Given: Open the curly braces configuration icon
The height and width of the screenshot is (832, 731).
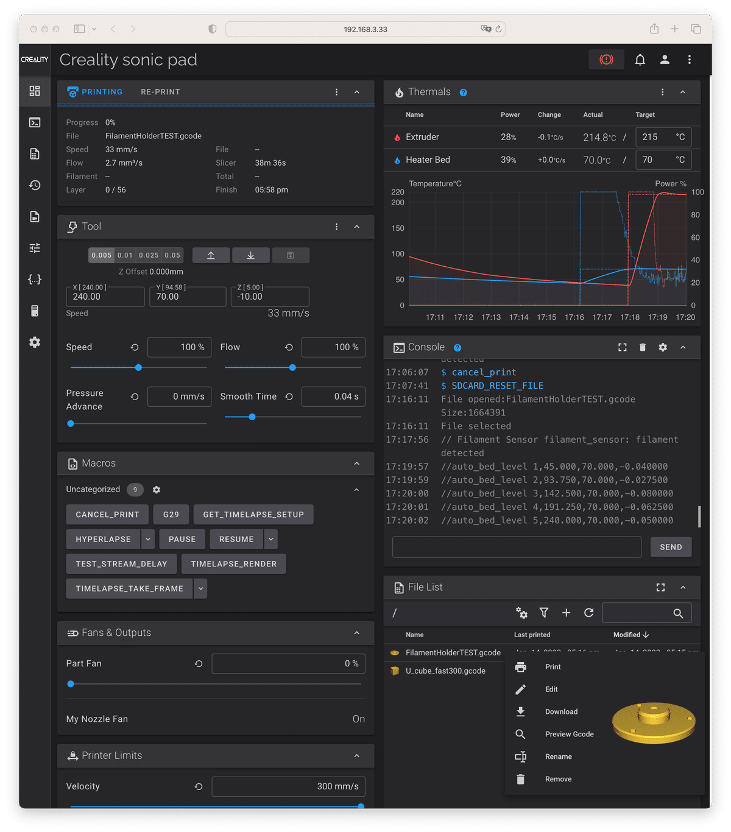Looking at the screenshot, I should 35,280.
